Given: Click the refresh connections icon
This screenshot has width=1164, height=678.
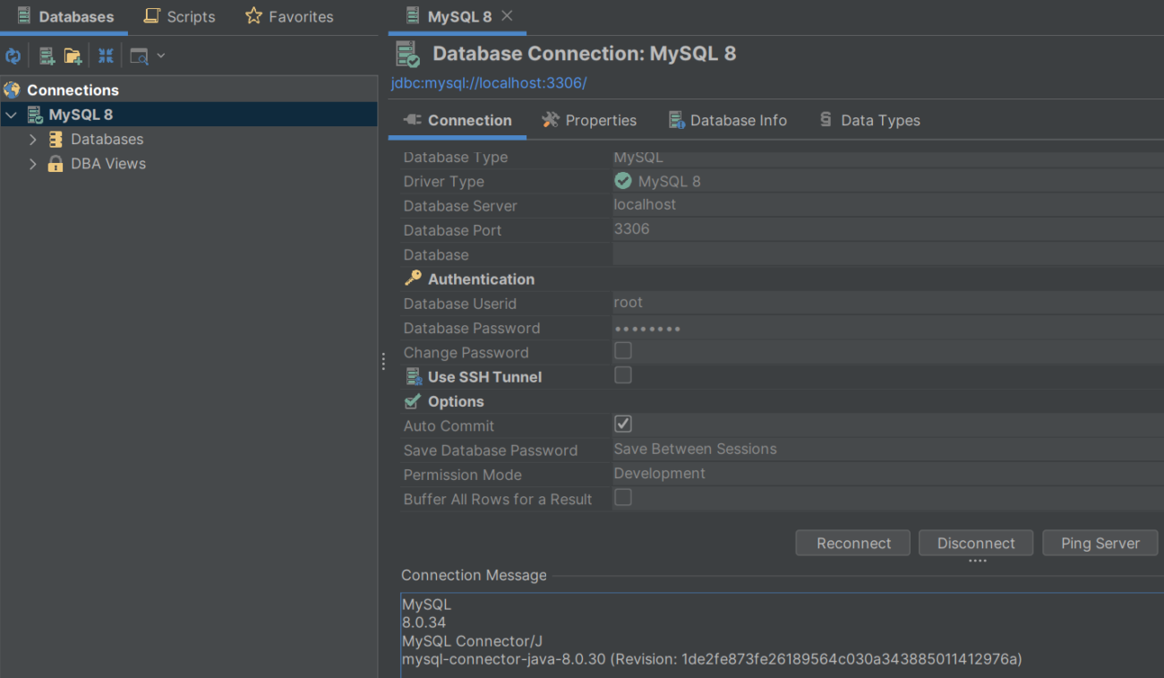Looking at the screenshot, I should click(x=13, y=56).
